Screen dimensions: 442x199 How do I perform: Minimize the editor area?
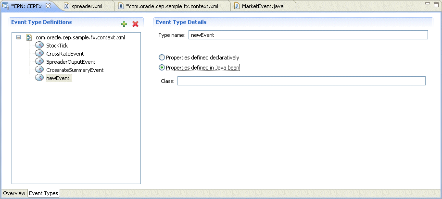(428, 4)
